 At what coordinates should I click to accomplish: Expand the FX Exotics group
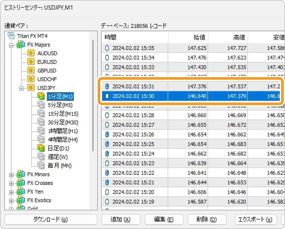(11, 201)
